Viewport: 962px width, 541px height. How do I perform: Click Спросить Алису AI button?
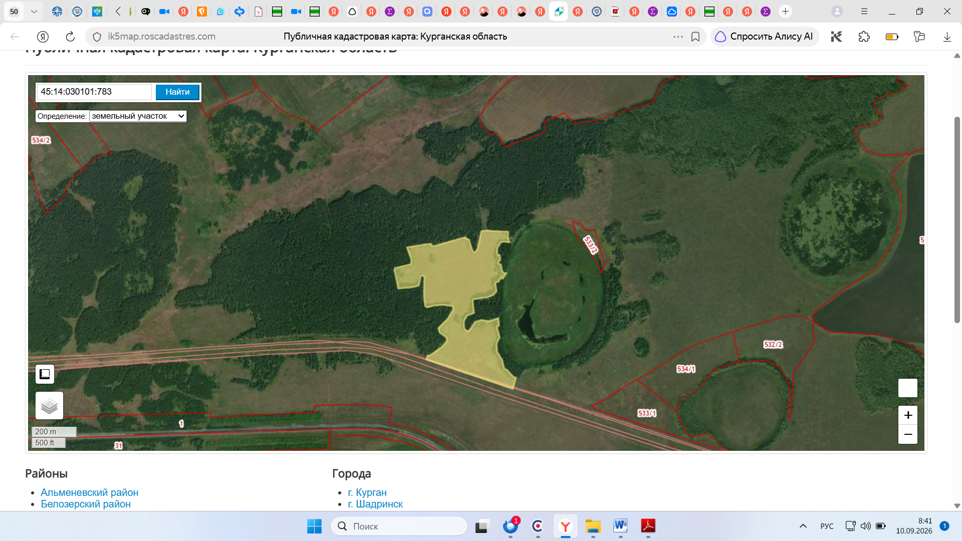[x=764, y=37]
